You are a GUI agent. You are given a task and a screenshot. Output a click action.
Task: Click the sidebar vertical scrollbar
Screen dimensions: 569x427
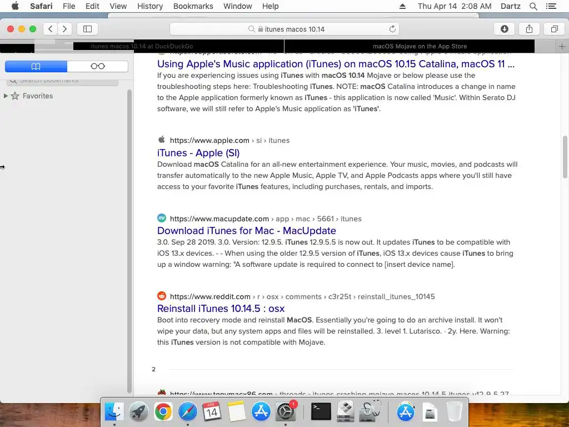[129, 241]
